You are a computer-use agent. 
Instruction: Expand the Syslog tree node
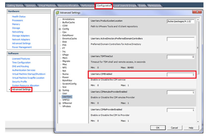(x=60, y=90)
